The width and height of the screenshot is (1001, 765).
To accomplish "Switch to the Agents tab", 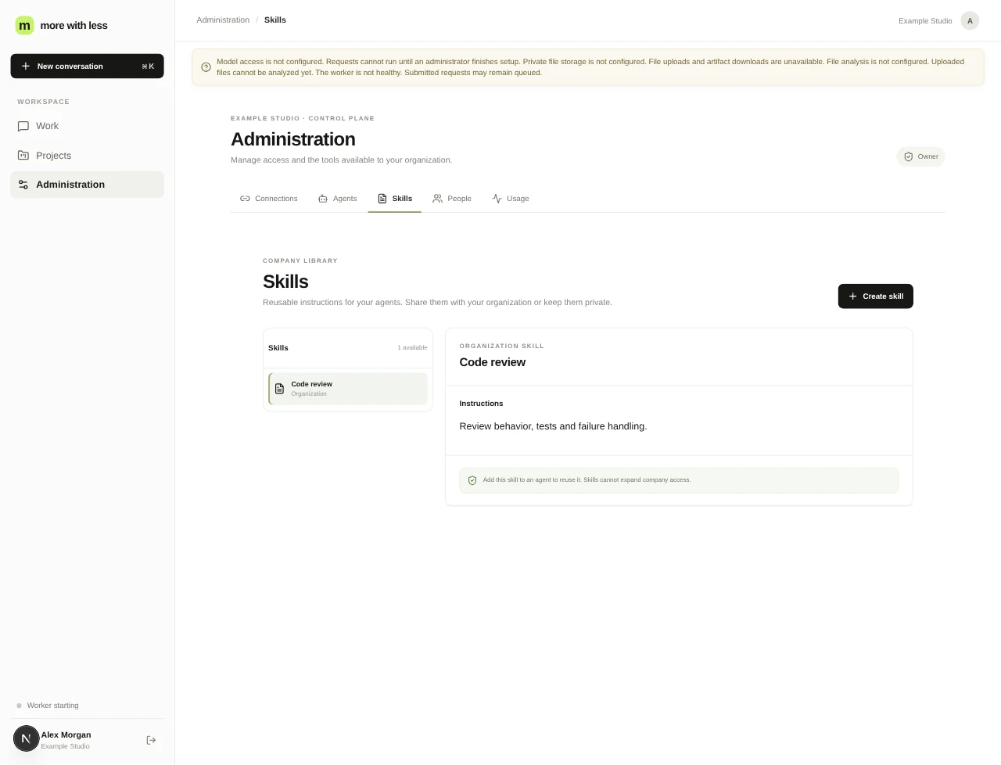I will pyautogui.click(x=337, y=199).
